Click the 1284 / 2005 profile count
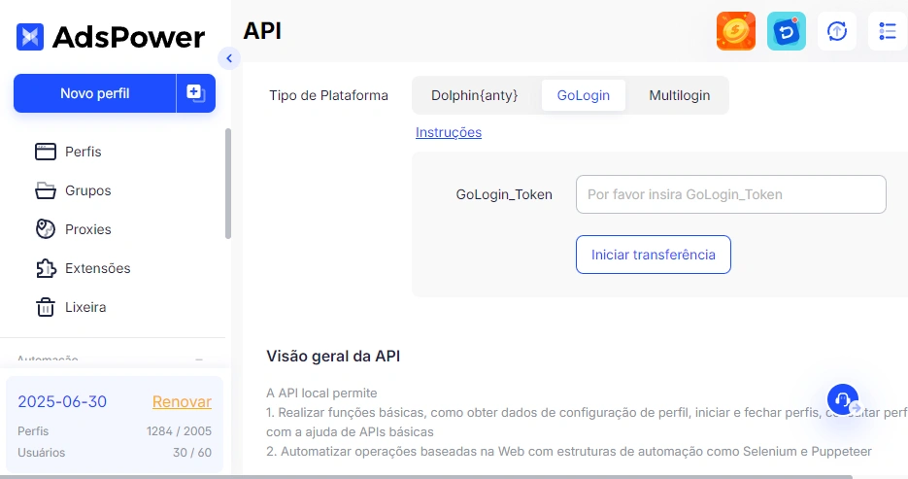The image size is (908, 479). click(179, 431)
